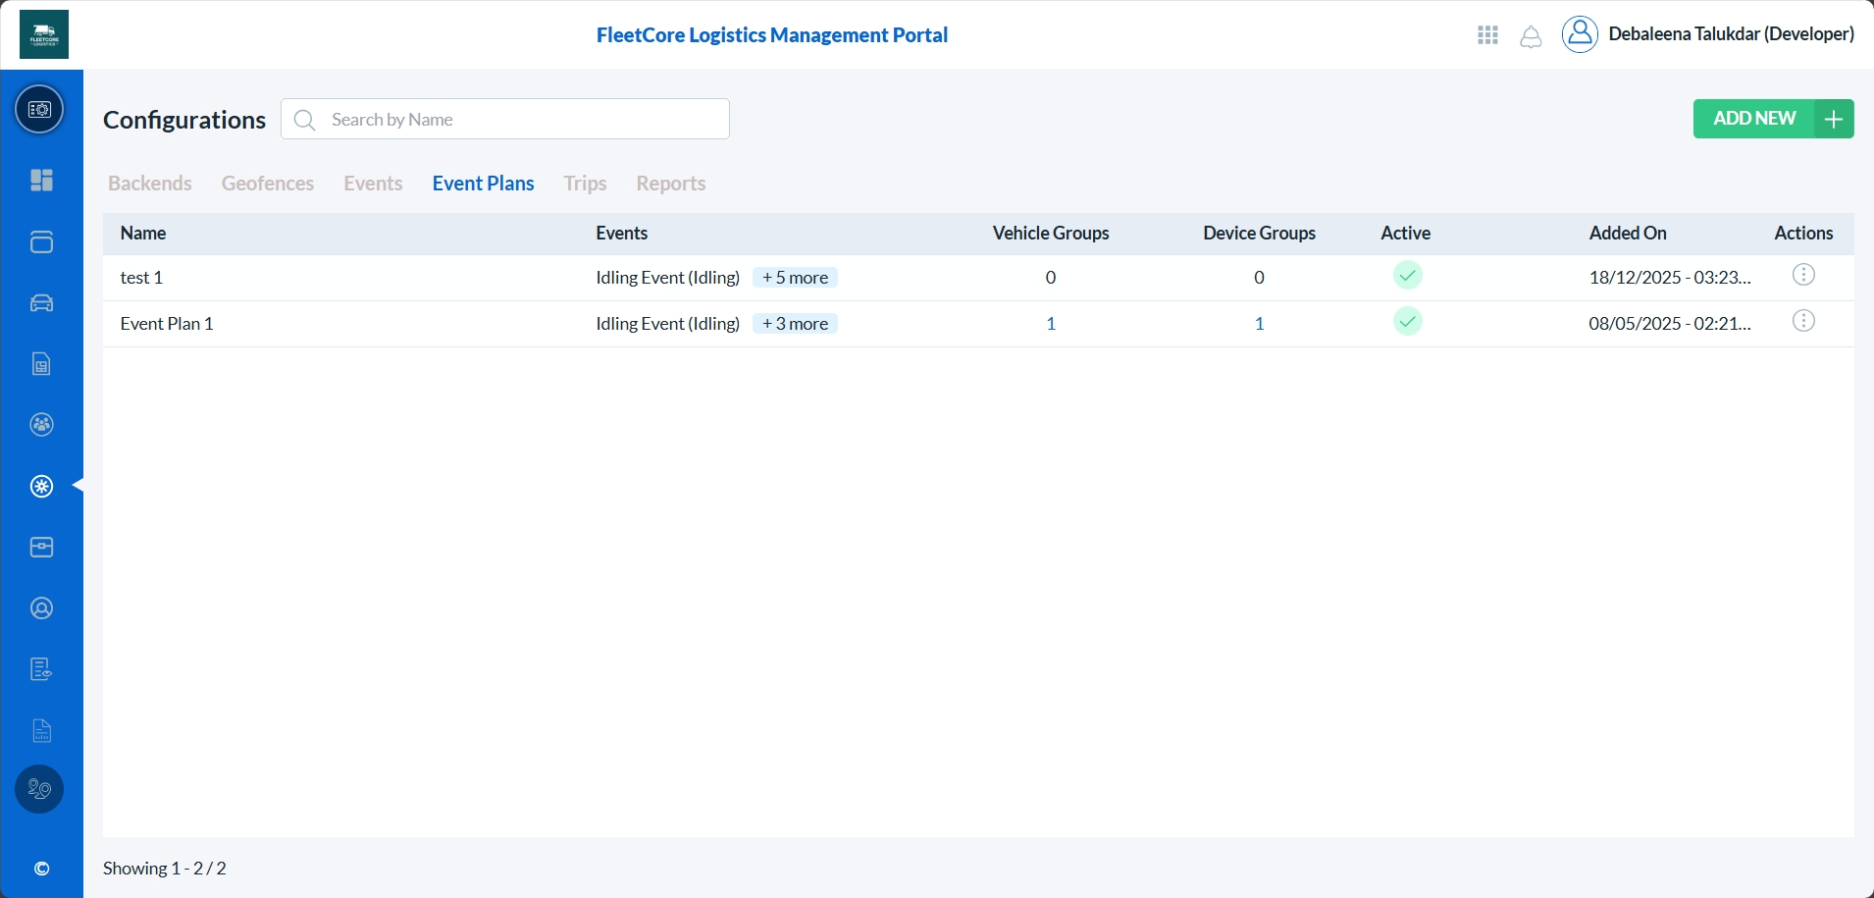
Task: Click the map location pins sidebar button
Action: (x=39, y=789)
